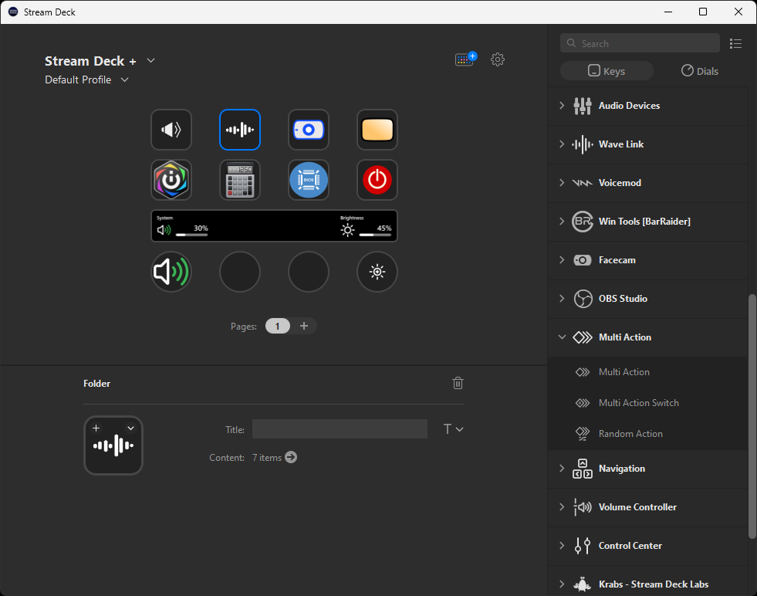Image resolution: width=757 pixels, height=596 pixels.
Task: Select the system volume dial
Action: 171,272
